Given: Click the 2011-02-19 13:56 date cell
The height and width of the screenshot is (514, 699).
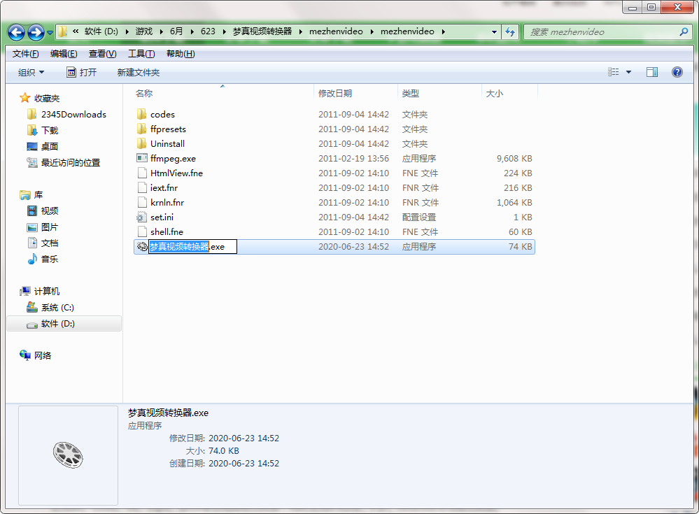Looking at the screenshot, I should coord(353,159).
